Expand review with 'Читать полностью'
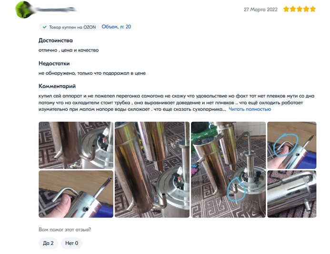 [250, 109]
